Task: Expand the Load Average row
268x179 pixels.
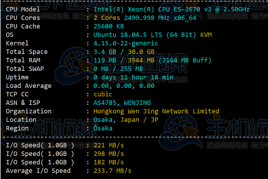Action: pyautogui.click(x=125, y=86)
